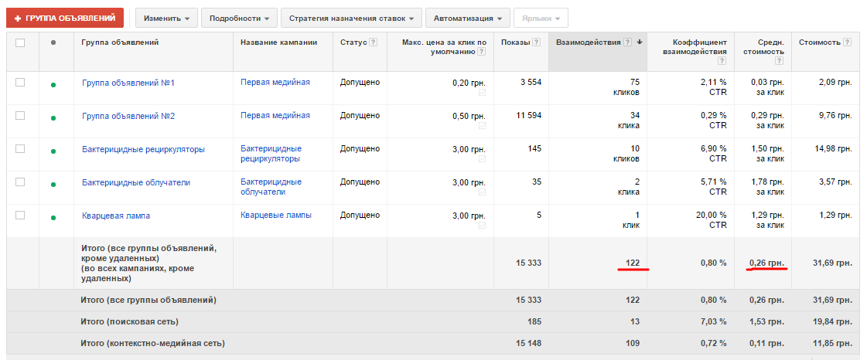Open Кварцевые лампы campaign link
This screenshot has height=360, width=867.
pos(276,215)
